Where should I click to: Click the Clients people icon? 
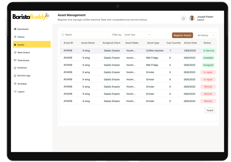tap(15, 37)
